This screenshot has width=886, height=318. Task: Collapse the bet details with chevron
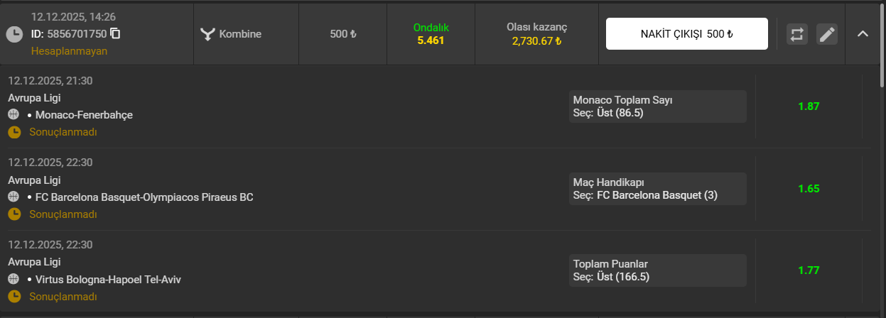pos(863,33)
